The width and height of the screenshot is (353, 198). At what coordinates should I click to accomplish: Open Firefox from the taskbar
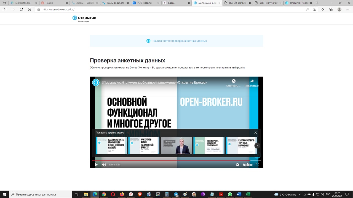tap(122, 194)
